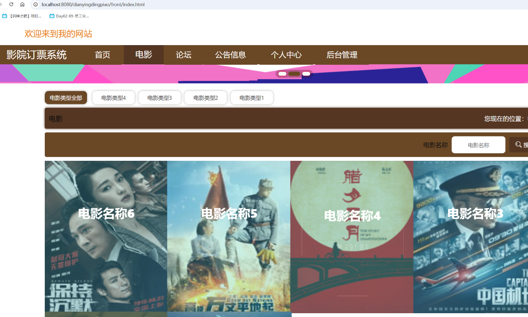Open the 后台管理 menu item
The image size is (528, 317).
point(342,55)
